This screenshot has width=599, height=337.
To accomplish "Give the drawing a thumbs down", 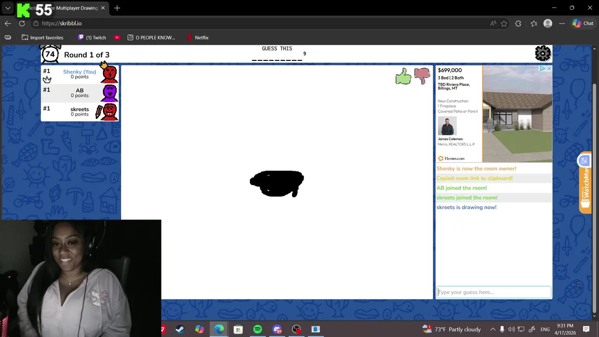I will pyautogui.click(x=422, y=76).
